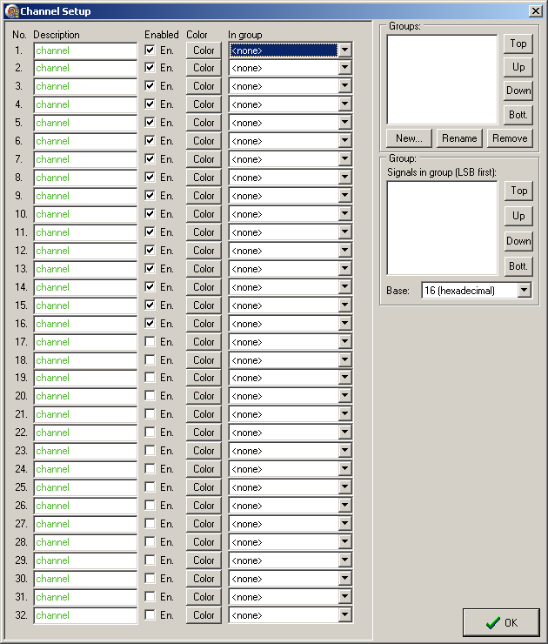The width and height of the screenshot is (548, 644).
Task: Open the In group dropdown of channel 6
Action: tap(344, 141)
